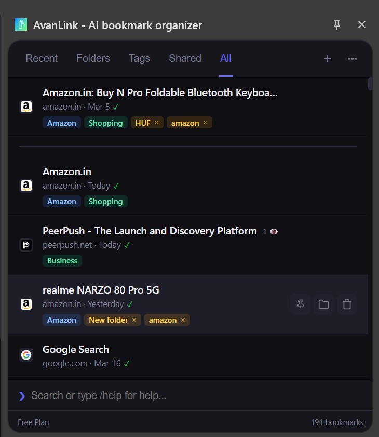Image resolution: width=379 pixels, height=437 pixels.
Task: Remove the New folder tag
Action: tap(134, 320)
